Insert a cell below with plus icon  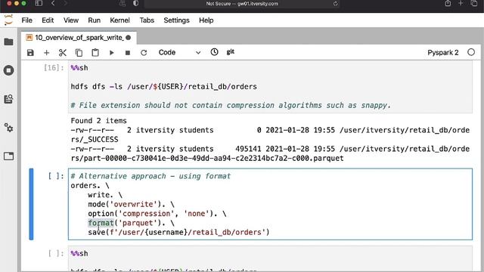pos(46,53)
